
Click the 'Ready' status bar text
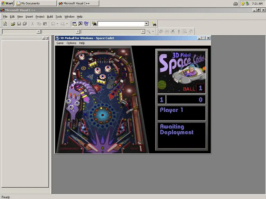[6, 197]
